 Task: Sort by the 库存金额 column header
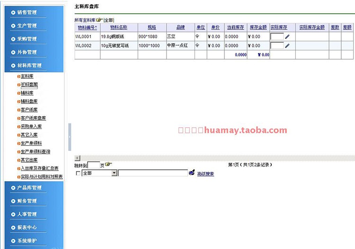point(258,28)
